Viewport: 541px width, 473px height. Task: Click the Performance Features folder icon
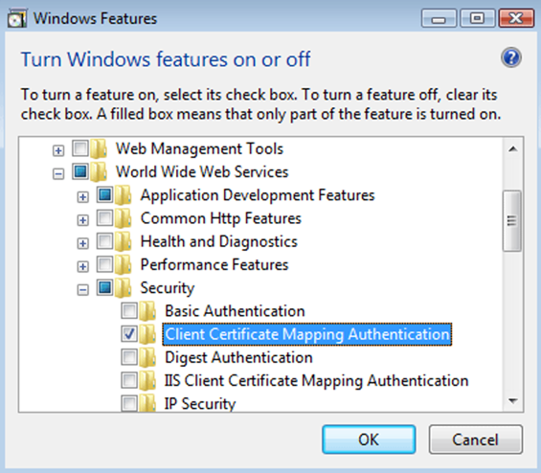pyautogui.click(x=124, y=264)
